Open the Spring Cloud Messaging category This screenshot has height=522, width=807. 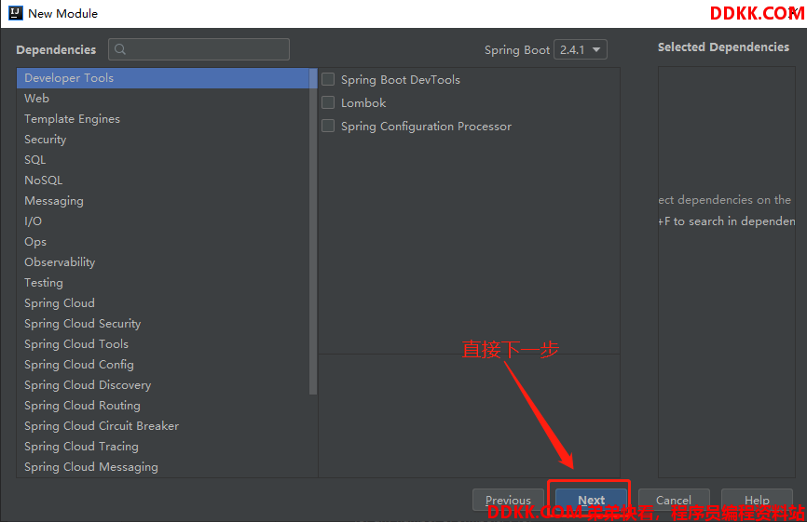point(163,467)
